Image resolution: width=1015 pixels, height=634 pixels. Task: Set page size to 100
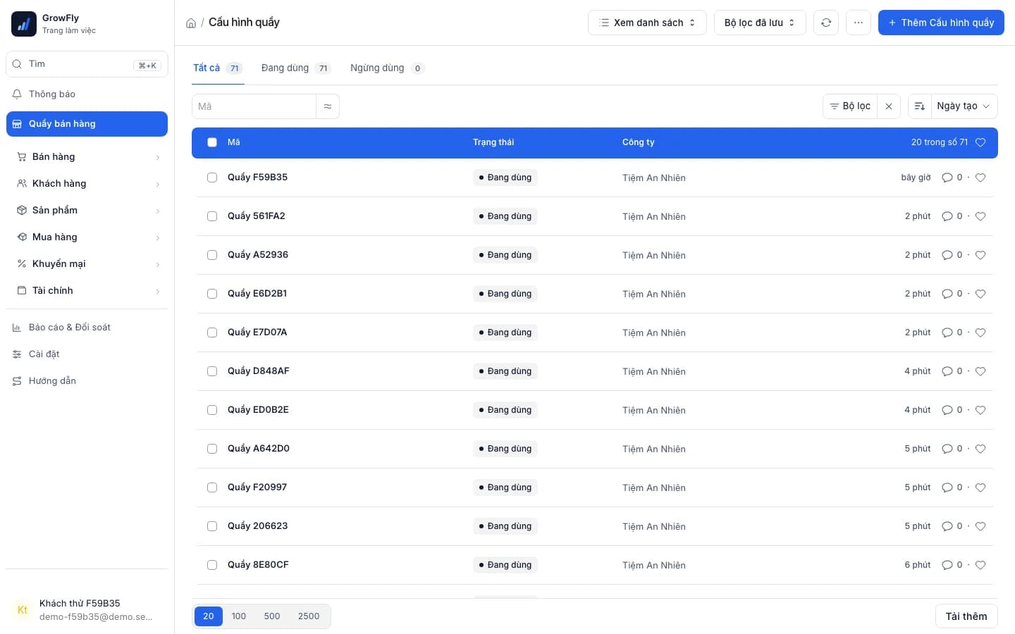coord(239,616)
